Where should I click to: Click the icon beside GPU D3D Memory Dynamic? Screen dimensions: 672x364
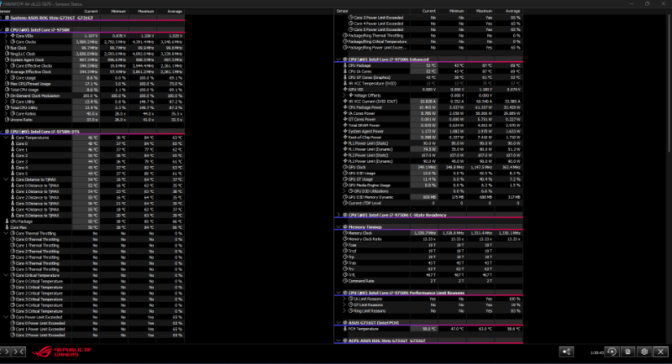(x=345, y=197)
